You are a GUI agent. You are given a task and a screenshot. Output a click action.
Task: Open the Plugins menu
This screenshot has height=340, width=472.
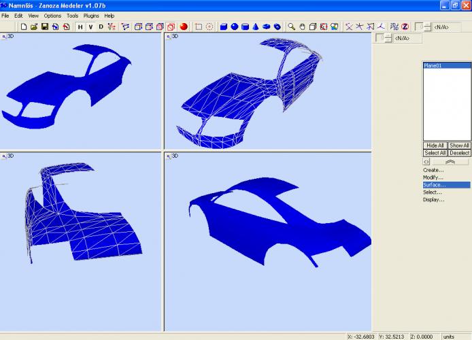click(91, 15)
